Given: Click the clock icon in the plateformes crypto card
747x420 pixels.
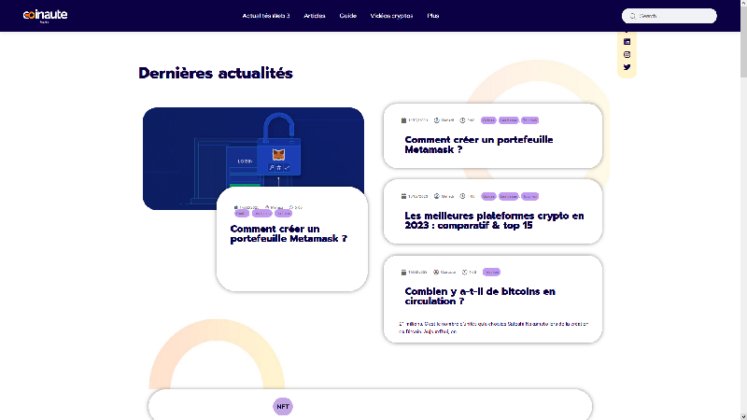Looking at the screenshot, I should coord(462,196).
